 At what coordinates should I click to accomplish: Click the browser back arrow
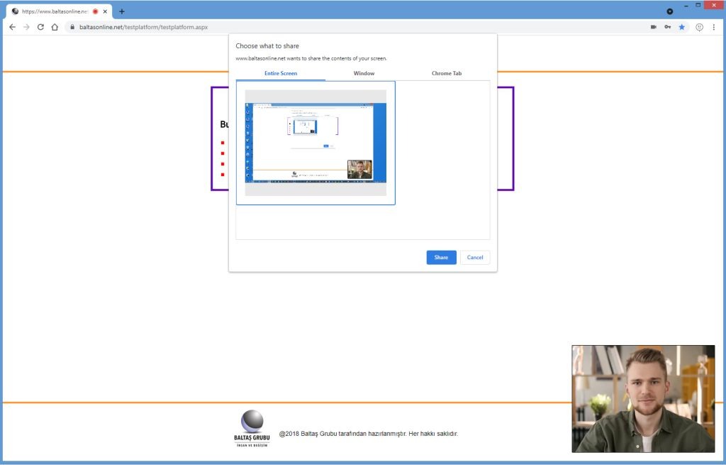coord(12,27)
